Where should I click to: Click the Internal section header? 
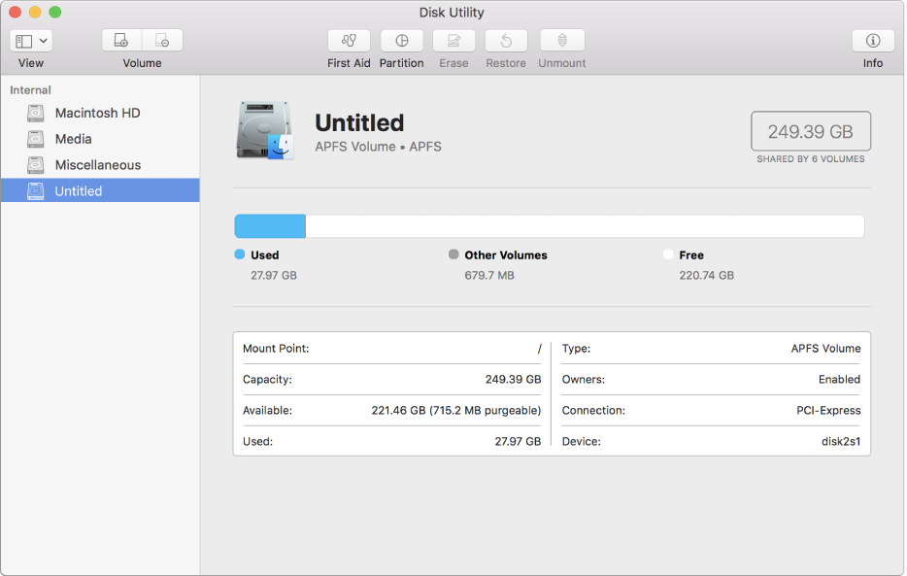(30, 90)
